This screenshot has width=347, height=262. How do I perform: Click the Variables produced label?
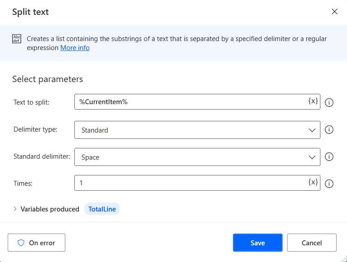(50, 209)
